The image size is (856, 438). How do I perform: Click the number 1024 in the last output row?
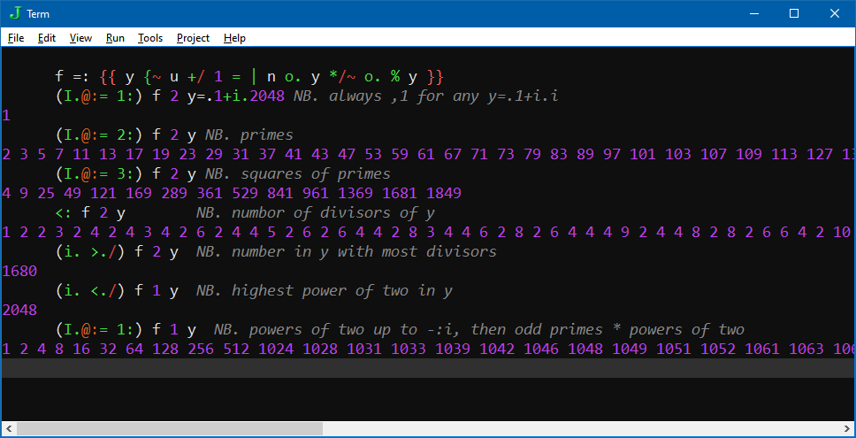point(276,349)
